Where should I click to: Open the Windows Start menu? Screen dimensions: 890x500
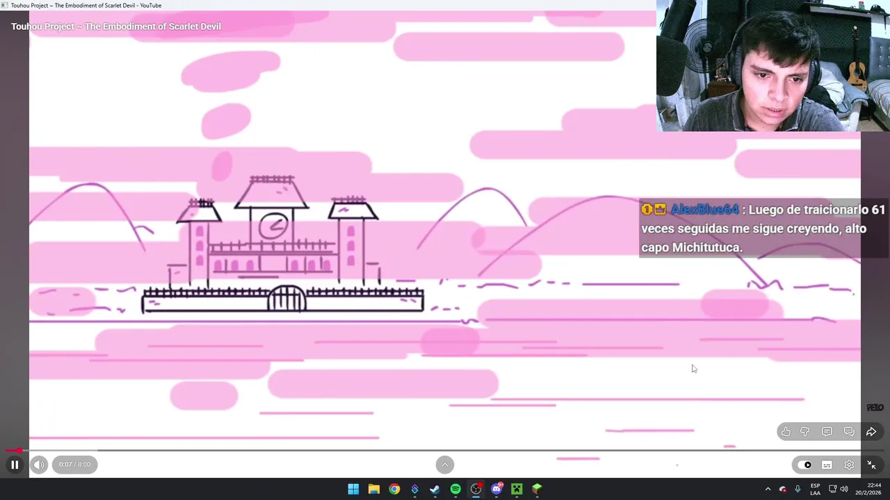pyautogui.click(x=353, y=489)
